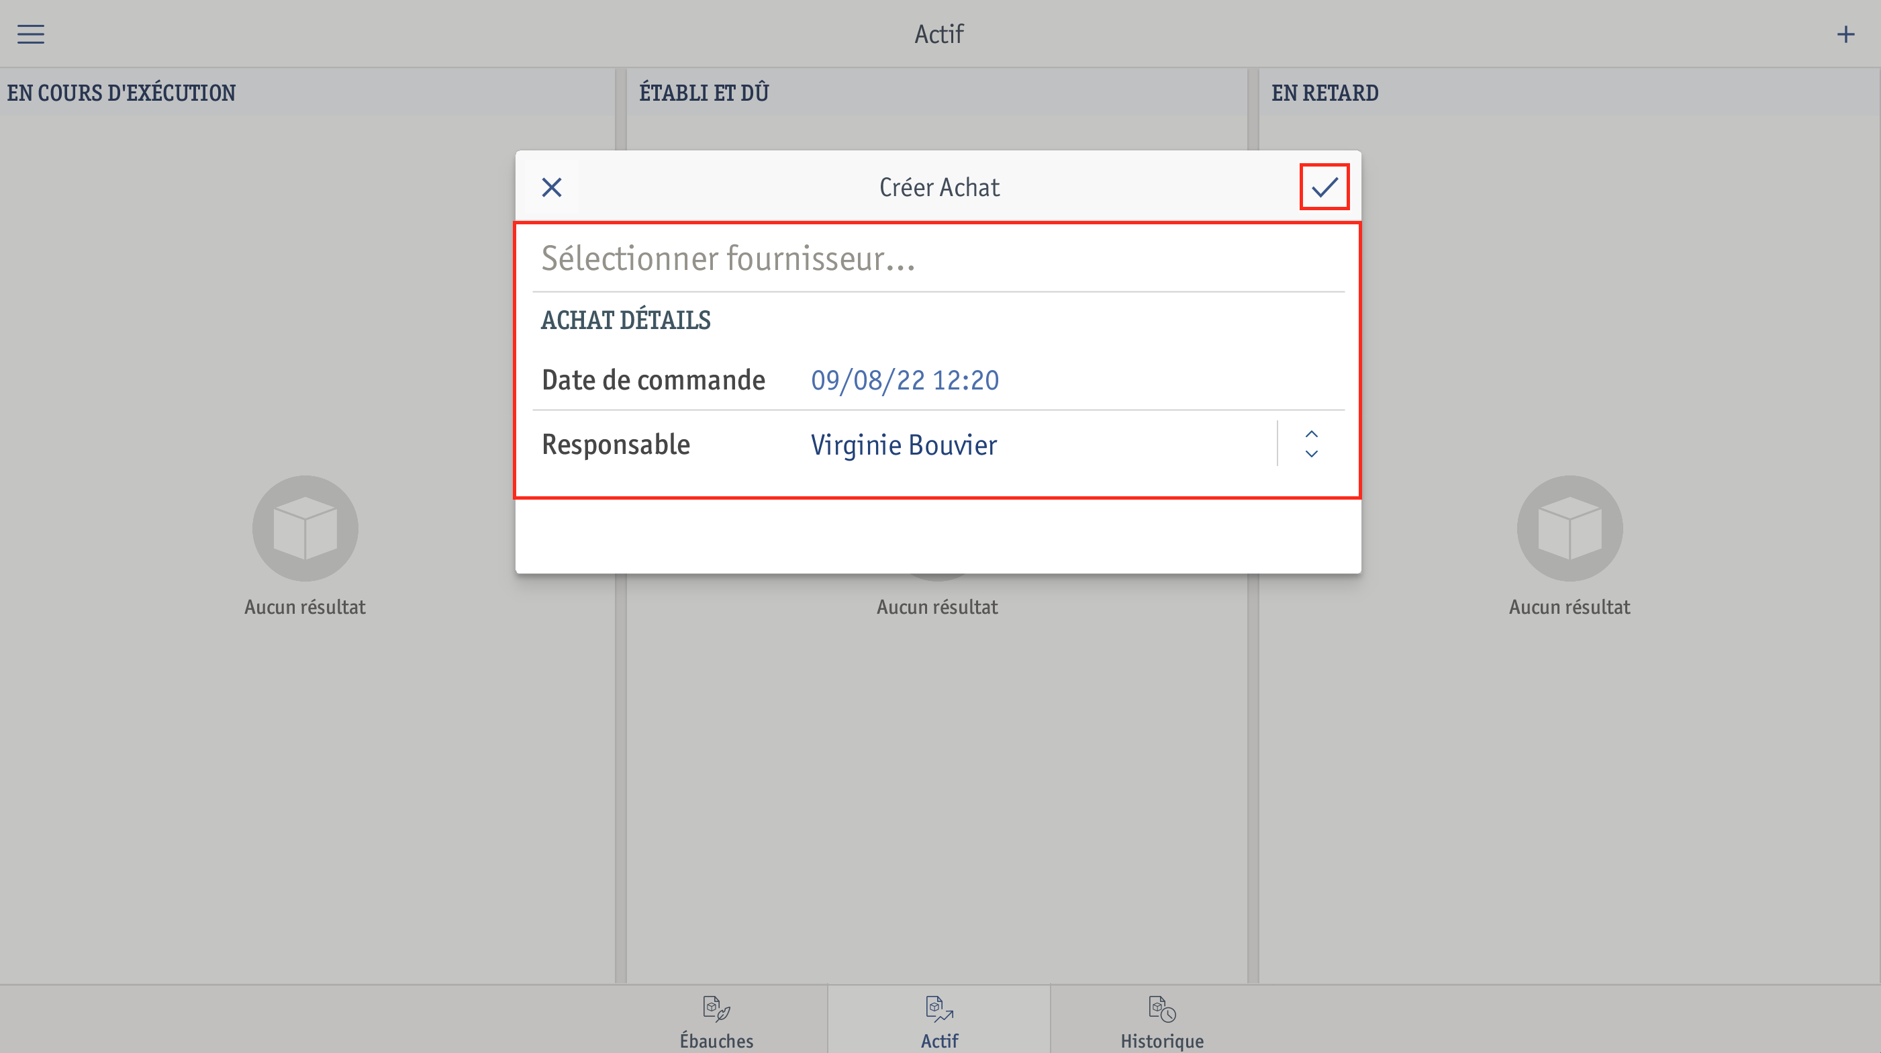Select the Actif tab icon
1881x1053 pixels.
939,1009
